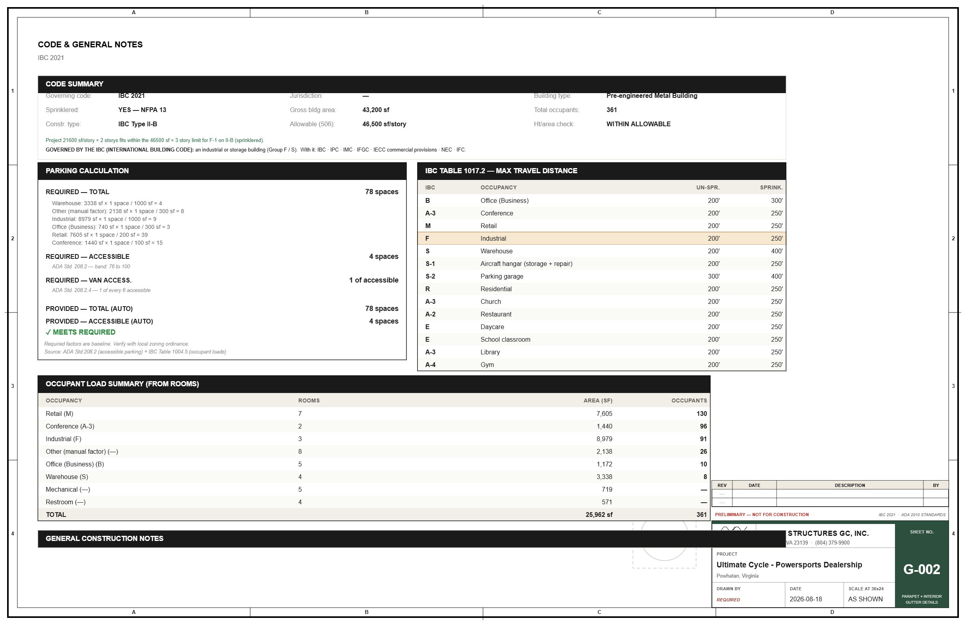Select the 'AS SHOWN' scale value
This screenshot has height=625, width=966.
pos(865,599)
